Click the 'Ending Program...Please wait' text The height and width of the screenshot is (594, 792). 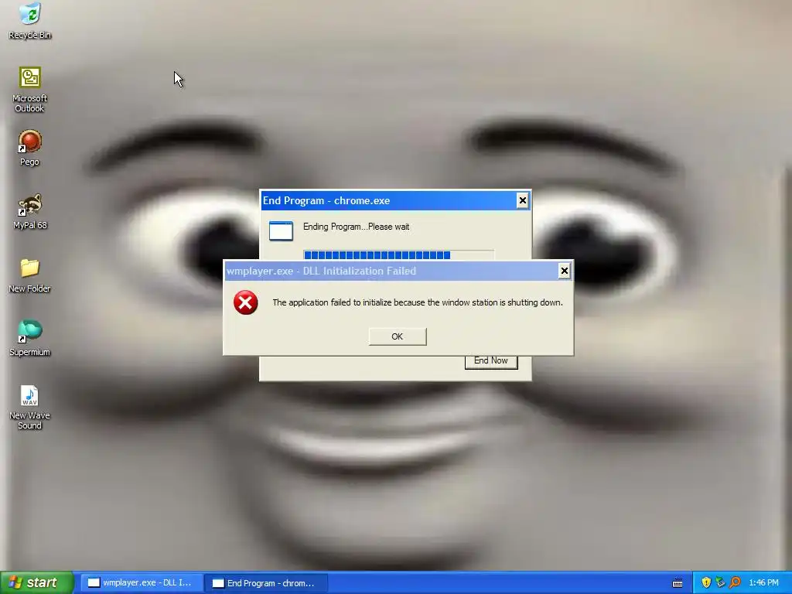(356, 227)
